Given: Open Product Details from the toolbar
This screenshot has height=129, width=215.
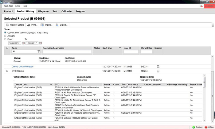Looking at the screenshot, I should (15, 25).
